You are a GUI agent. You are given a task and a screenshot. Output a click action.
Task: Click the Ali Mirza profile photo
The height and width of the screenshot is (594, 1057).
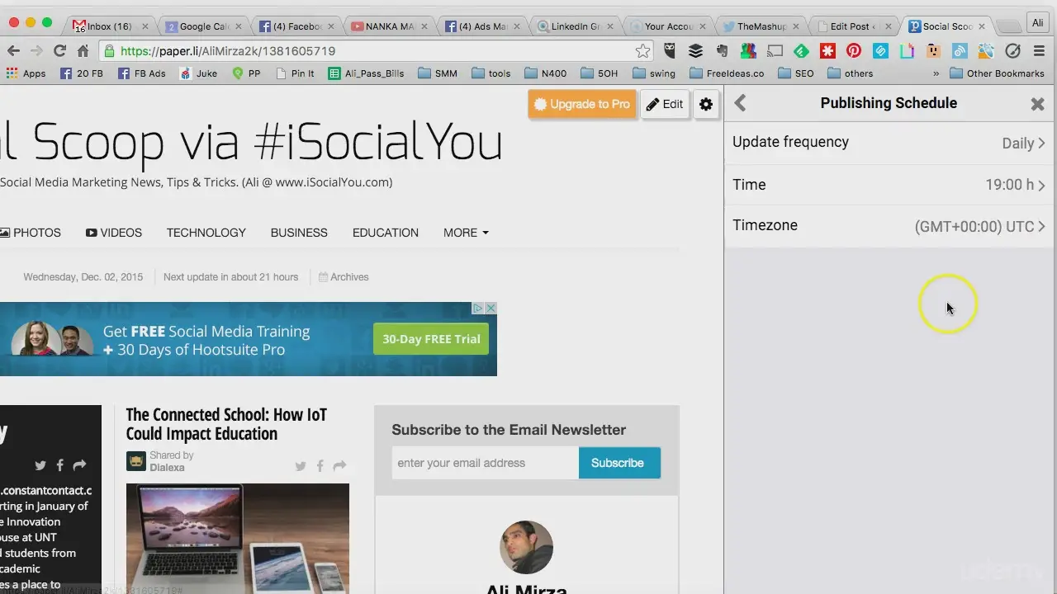(526, 547)
